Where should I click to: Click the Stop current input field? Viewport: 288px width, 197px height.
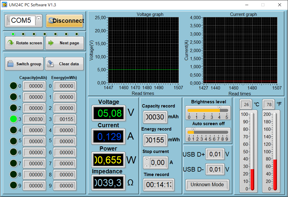pos(158,163)
